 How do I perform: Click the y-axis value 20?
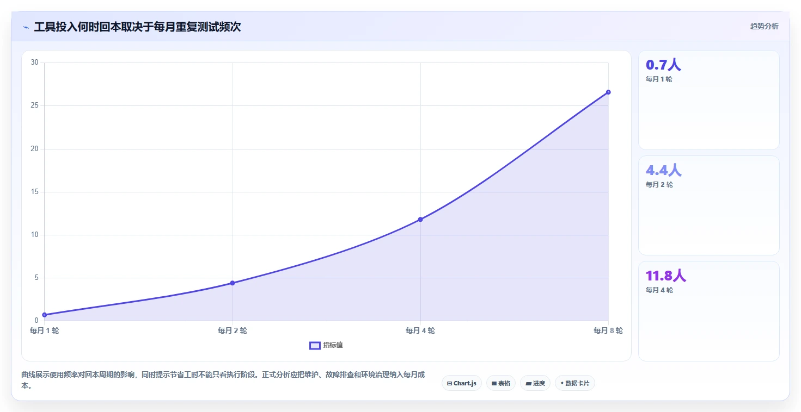pyautogui.click(x=35, y=148)
